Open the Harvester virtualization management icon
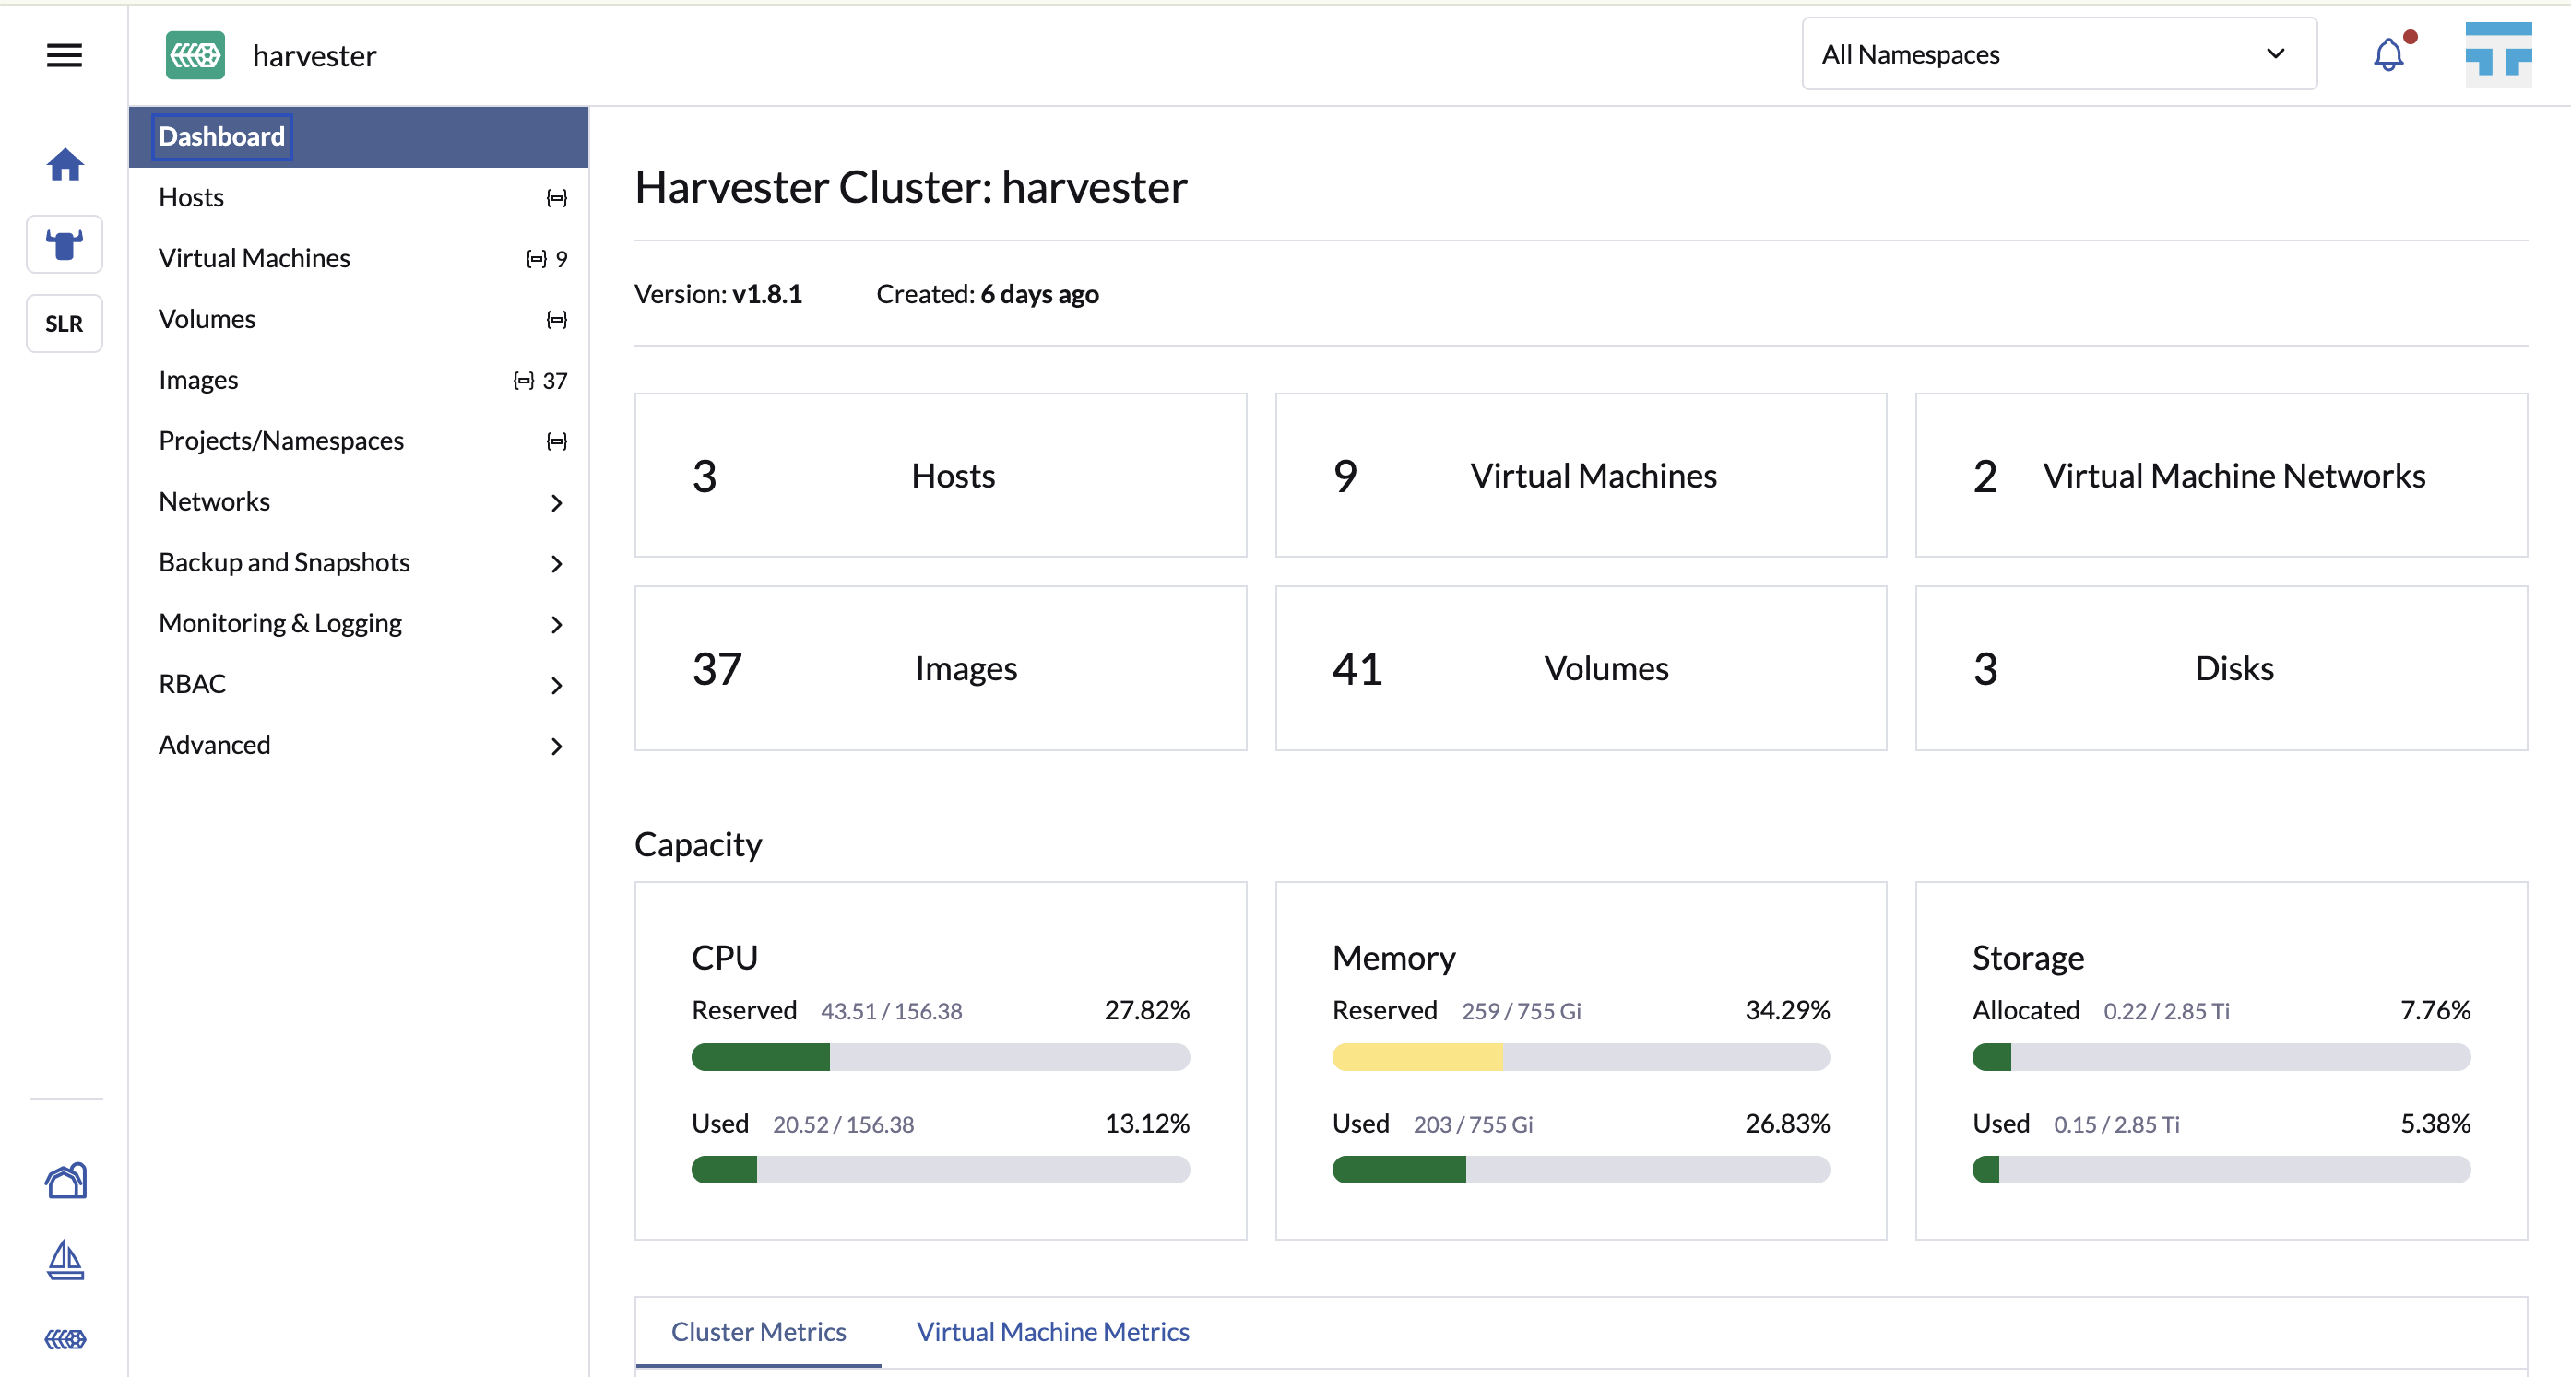Viewport: 2571px width, 1377px height. point(65,1339)
